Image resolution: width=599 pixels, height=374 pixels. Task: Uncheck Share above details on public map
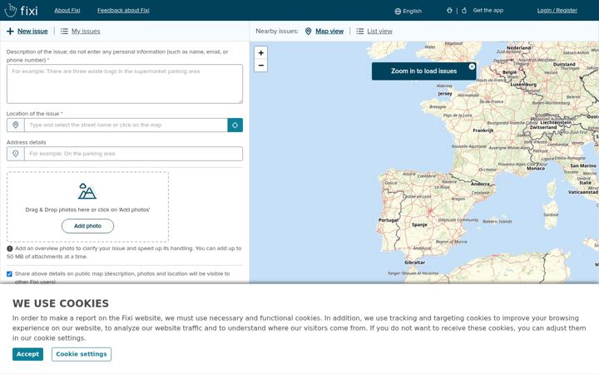(9, 273)
